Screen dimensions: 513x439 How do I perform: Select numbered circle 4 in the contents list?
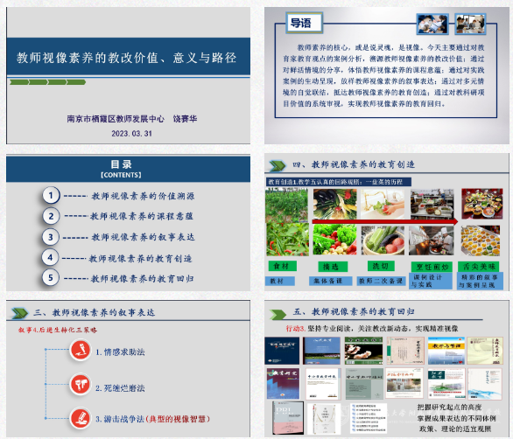pos(50,258)
